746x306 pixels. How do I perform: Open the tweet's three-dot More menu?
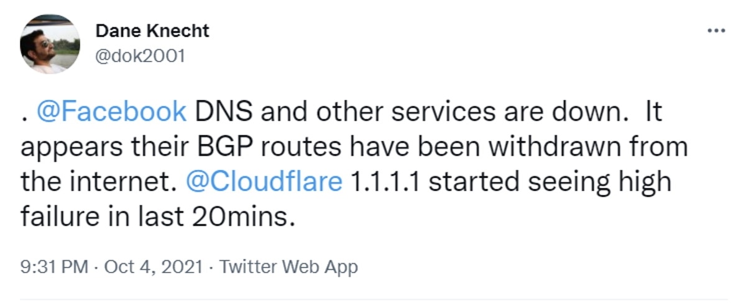click(716, 30)
